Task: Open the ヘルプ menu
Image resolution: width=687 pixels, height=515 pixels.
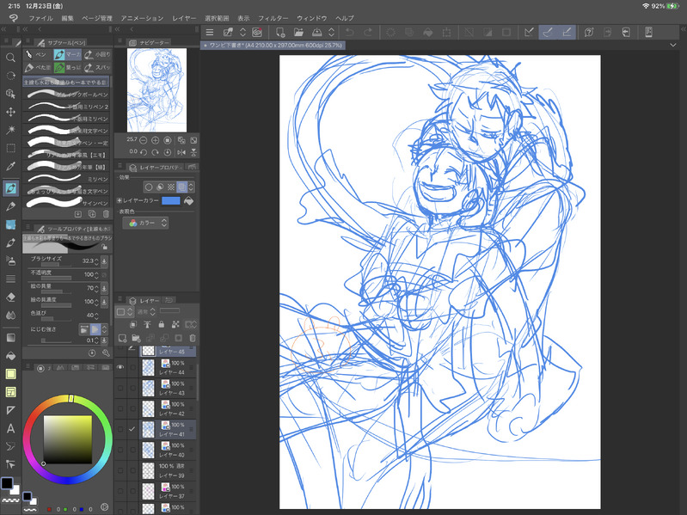Action: [x=345, y=18]
